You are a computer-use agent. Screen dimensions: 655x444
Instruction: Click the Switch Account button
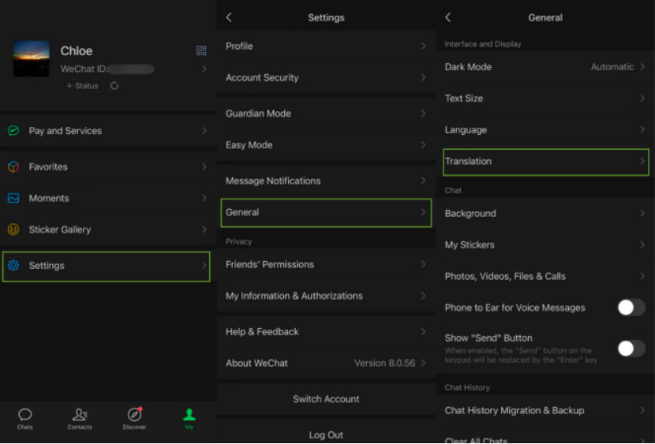point(326,399)
